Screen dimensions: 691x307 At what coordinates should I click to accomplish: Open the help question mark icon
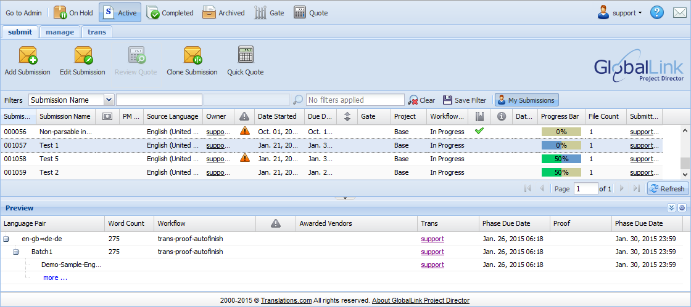coord(656,12)
